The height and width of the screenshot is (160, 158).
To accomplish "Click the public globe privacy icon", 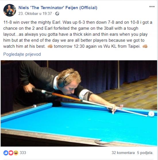I will click(57, 13).
